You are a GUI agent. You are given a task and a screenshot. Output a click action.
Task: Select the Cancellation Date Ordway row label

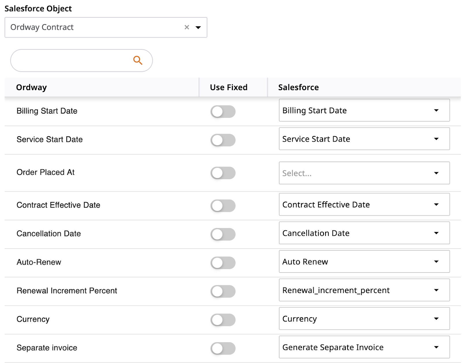coord(49,234)
